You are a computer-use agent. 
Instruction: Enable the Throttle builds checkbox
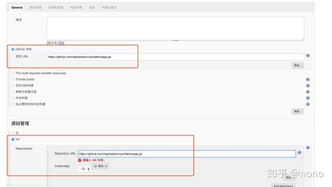(13, 80)
